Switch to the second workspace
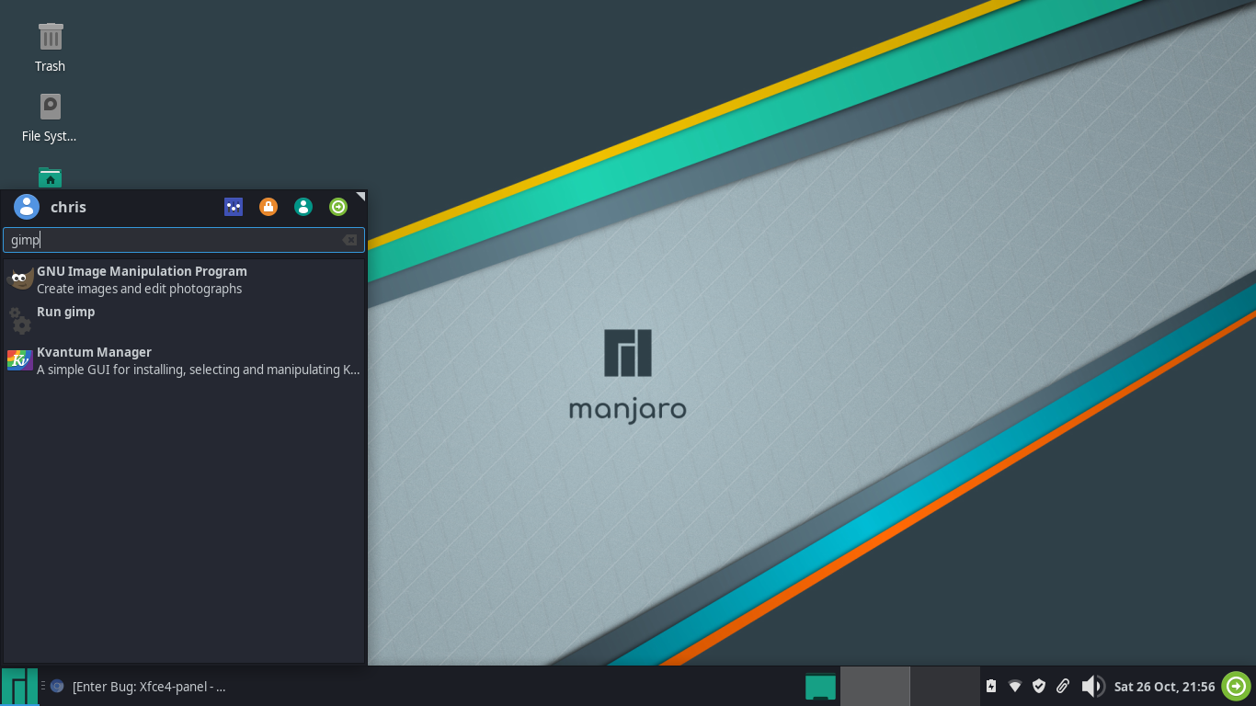 point(944,686)
